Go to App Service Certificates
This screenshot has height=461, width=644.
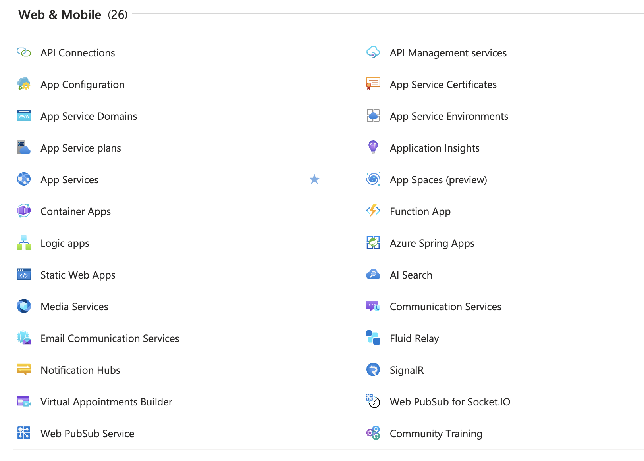(x=443, y=85)
